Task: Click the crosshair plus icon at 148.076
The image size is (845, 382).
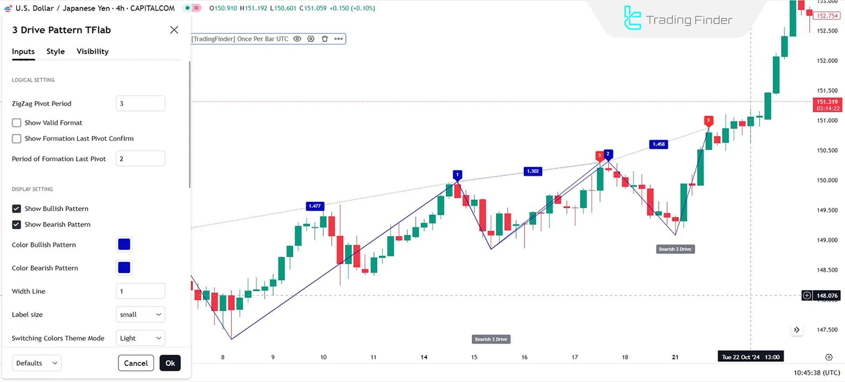Action: tap(807, 296)
